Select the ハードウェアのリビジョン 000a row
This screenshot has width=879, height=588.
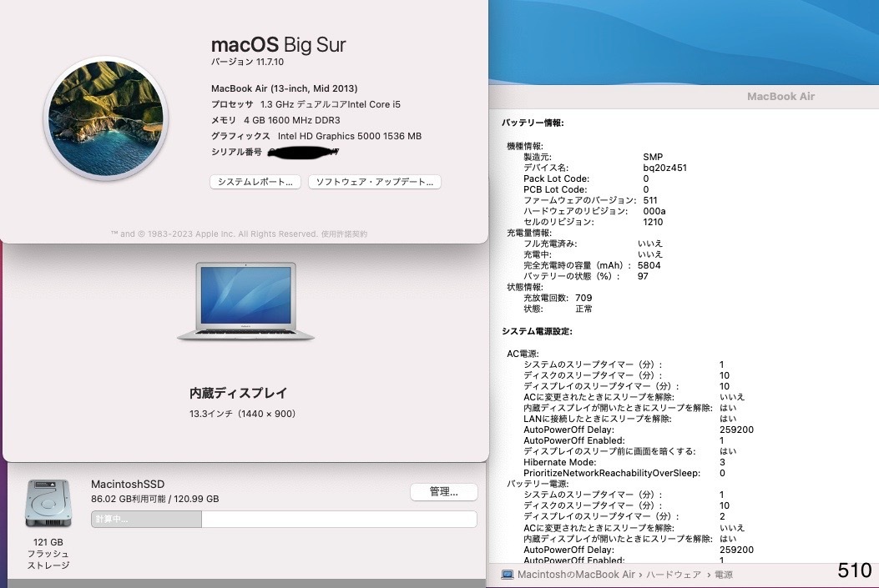(594, 211)
